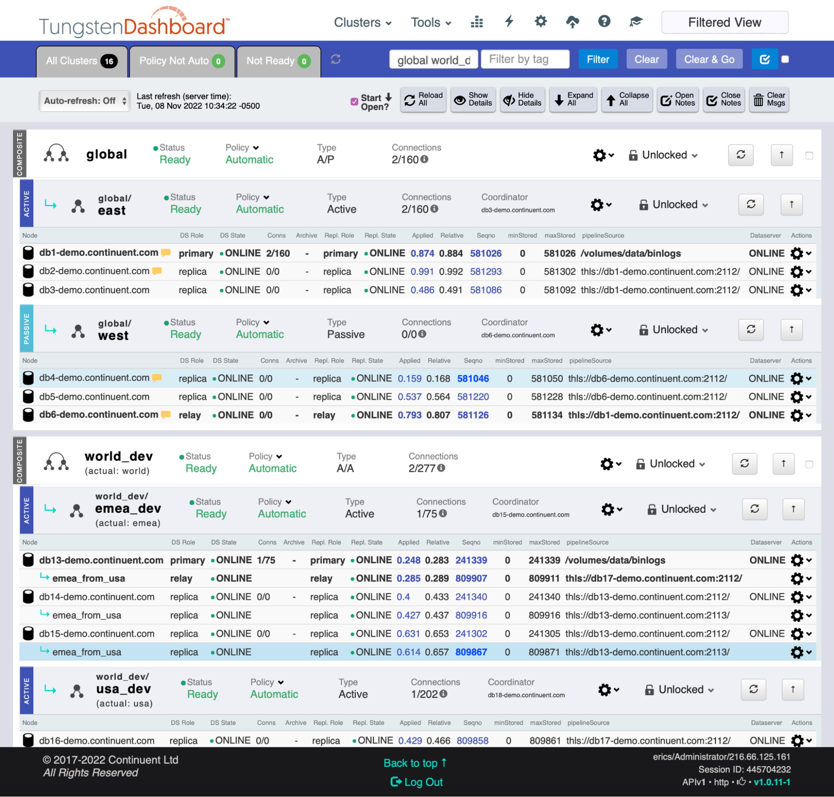Click the note icon beside db1-demo.continuent.com

166,253
